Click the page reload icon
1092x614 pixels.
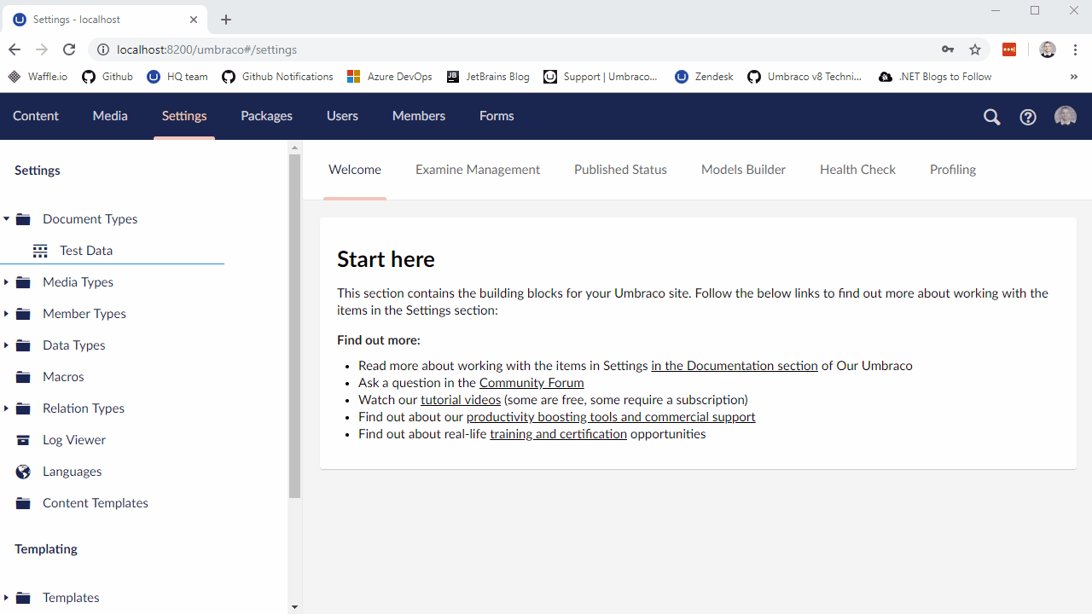[x=69, y=49]
